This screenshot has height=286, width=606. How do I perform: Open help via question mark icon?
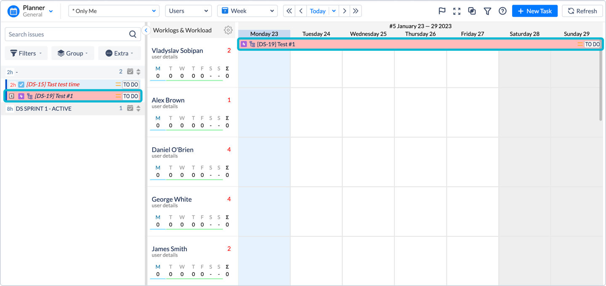coord(502,11)
